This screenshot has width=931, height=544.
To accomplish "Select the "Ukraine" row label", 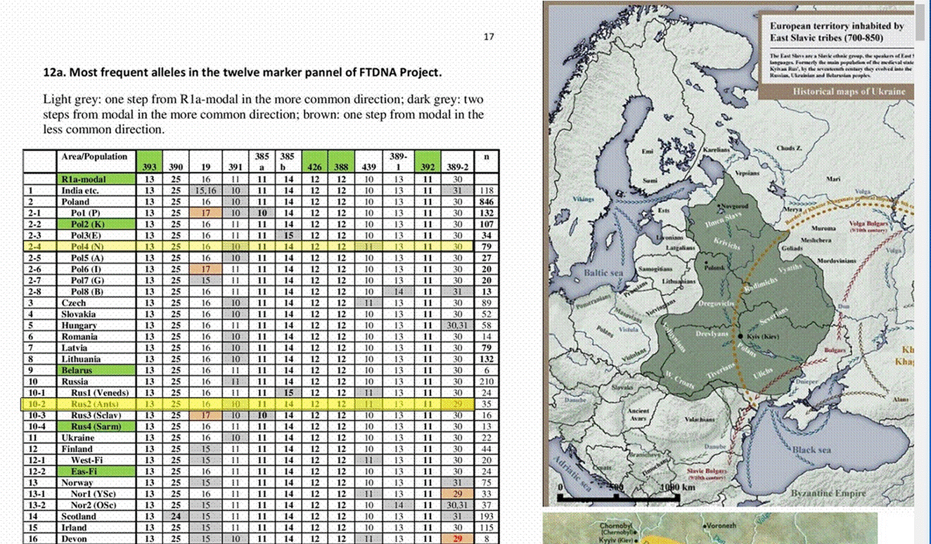I will coord(77,438).
